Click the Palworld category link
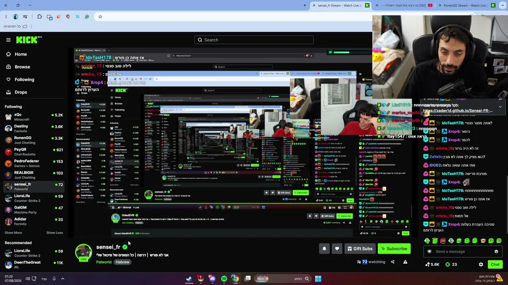508x285 pixels. coord(104,262)
